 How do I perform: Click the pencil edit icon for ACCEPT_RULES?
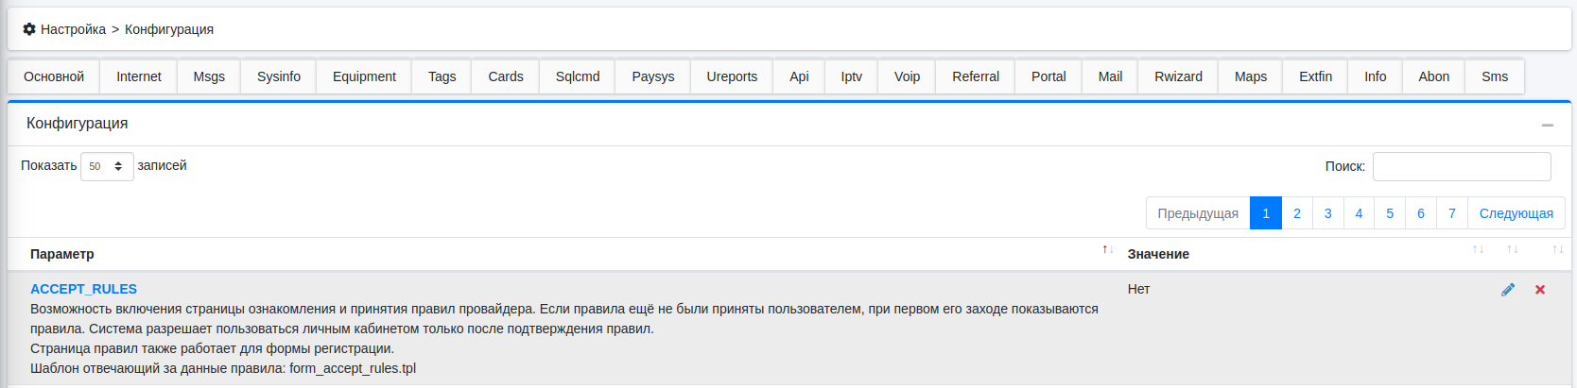[1507, 290]
